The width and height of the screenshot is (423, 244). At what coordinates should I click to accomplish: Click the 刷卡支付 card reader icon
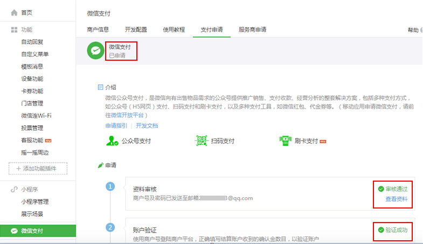click(x=285, y=141)
